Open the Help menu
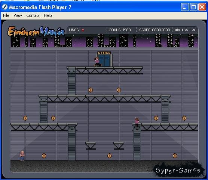The height and width of the screenshot is (180, 208). point(48,15)
